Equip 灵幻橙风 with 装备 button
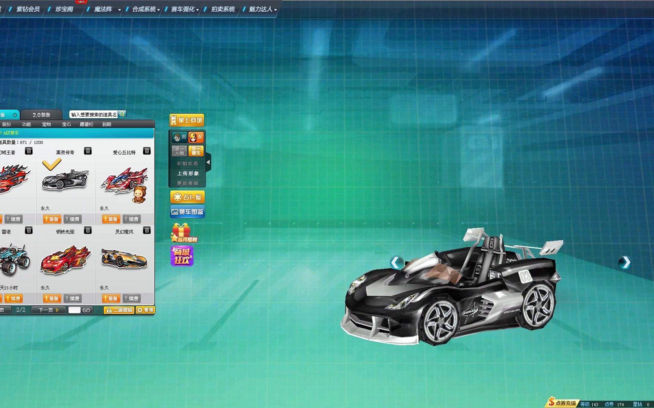Image resolution: width=654 pixels, height=408 pixels. 111,298
